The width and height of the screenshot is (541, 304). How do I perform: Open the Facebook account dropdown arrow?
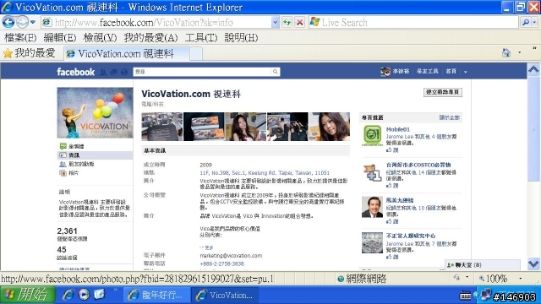pos(466,72)
